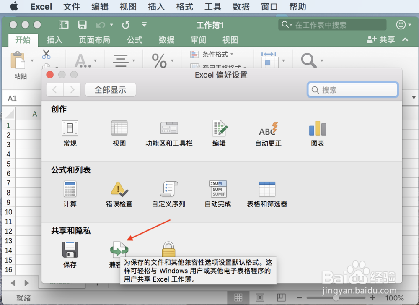Viewport: 419px width, 305px height.
Task: Open 自动更正 autocorrect preferences
Action: click(268, 133)
